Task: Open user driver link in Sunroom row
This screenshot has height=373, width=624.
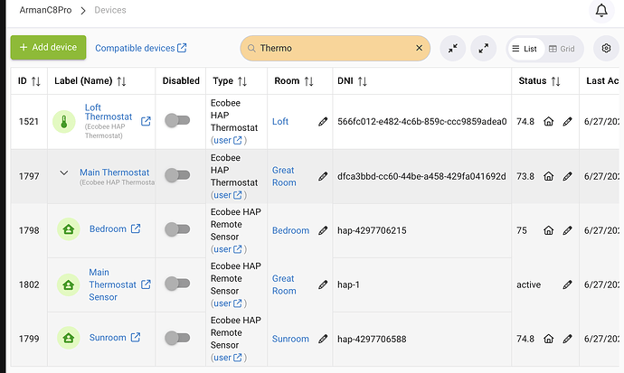Action: [228, 358]
